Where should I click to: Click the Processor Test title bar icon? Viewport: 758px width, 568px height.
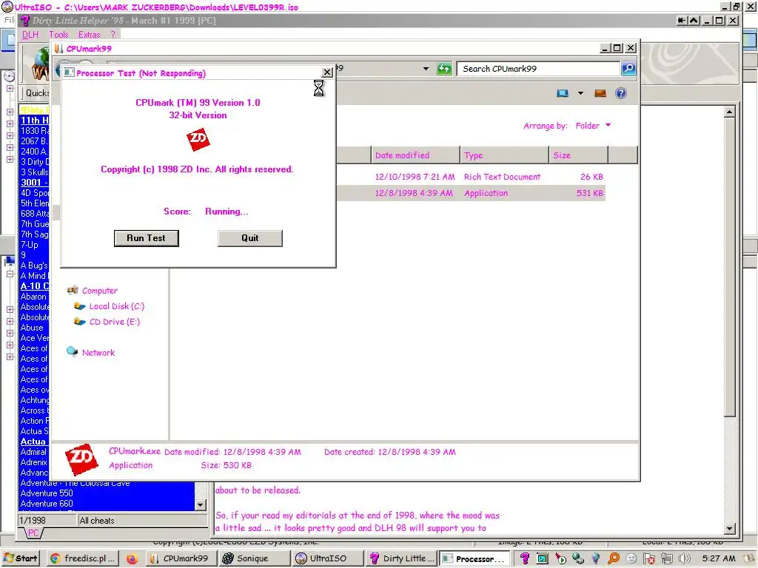[69, 73]
